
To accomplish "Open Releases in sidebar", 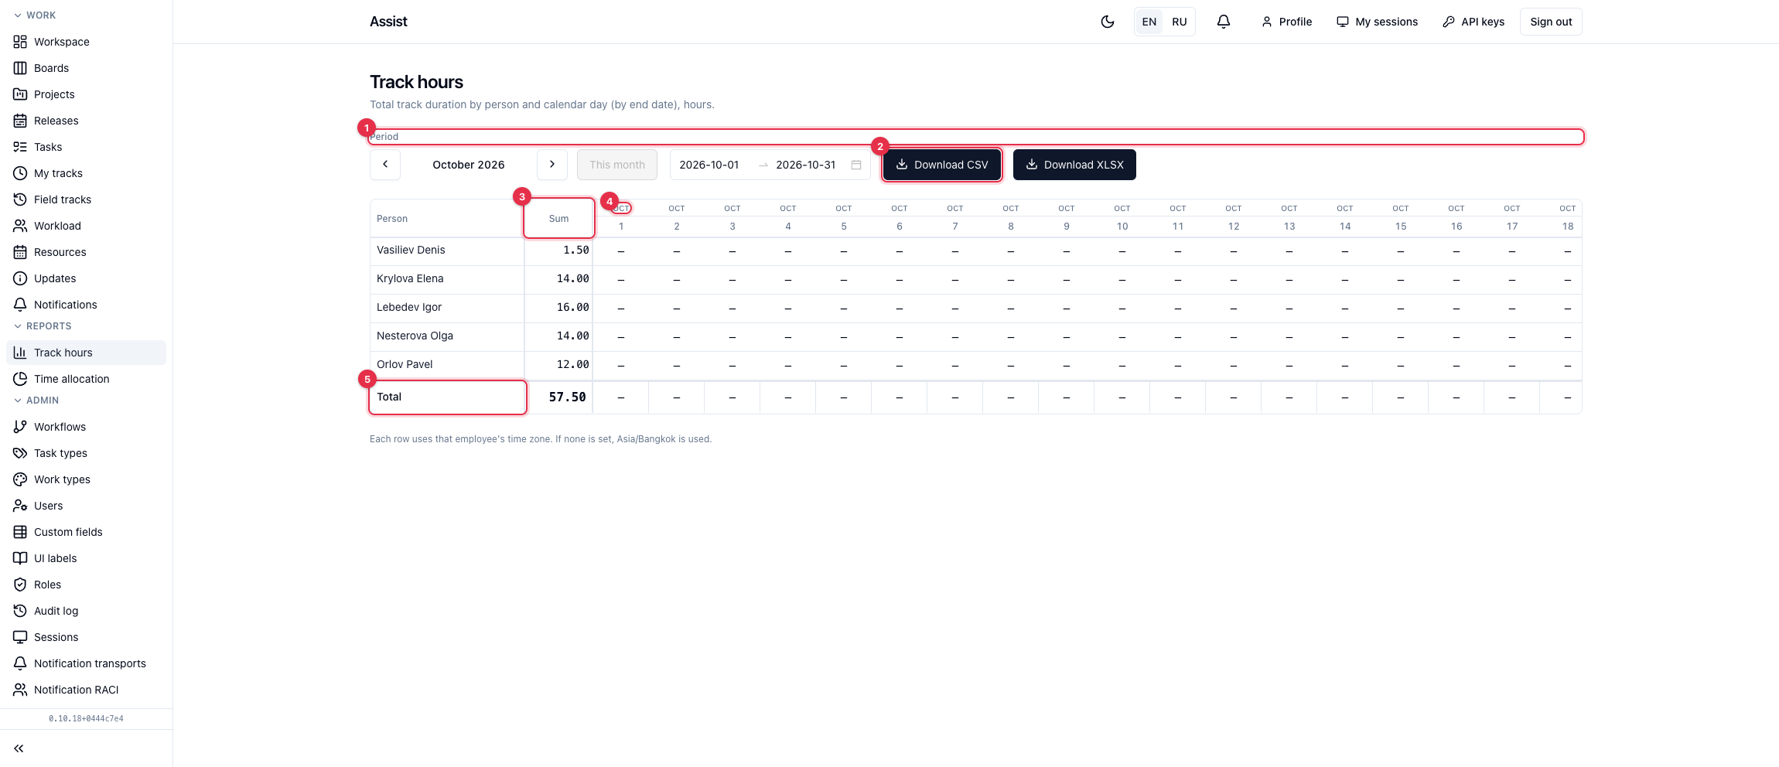I will 86,121.
